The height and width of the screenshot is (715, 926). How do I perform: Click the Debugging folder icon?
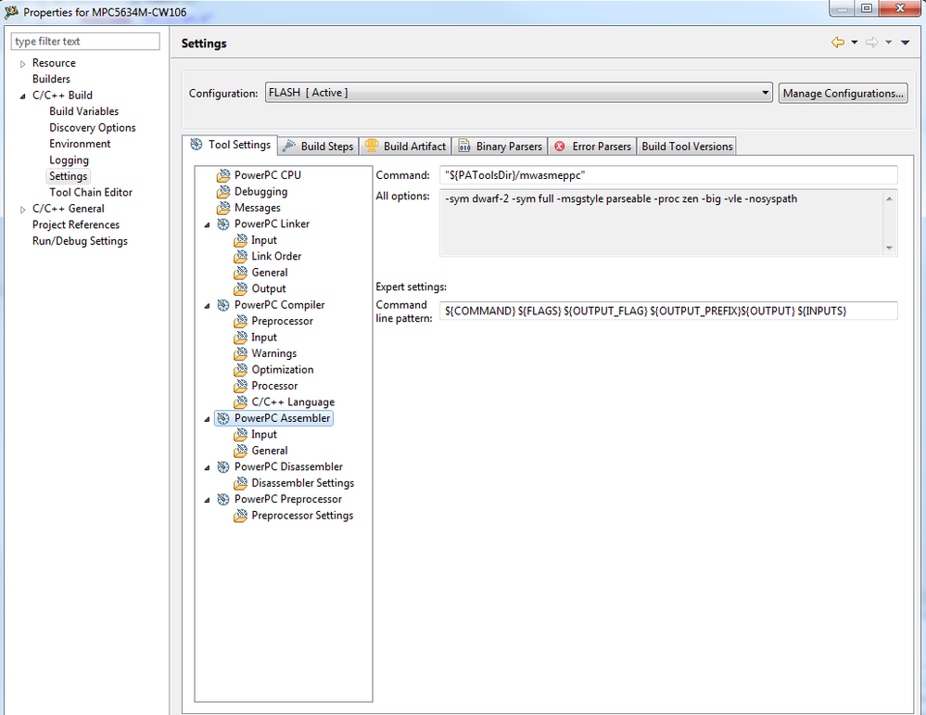pos(223,191)
